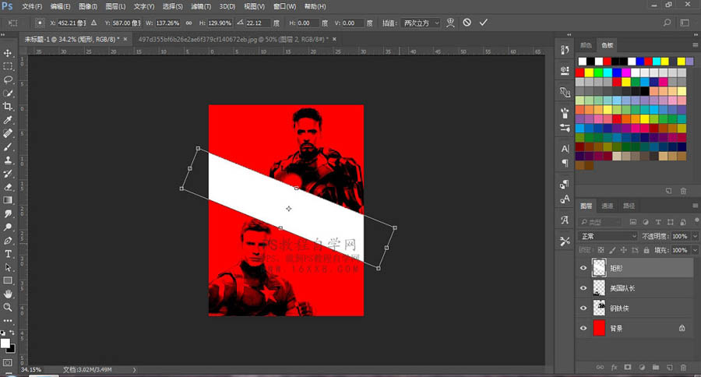Open the Swatches panel flyout menu
Viewport: 701px width, 377px height.
point(695,44)
